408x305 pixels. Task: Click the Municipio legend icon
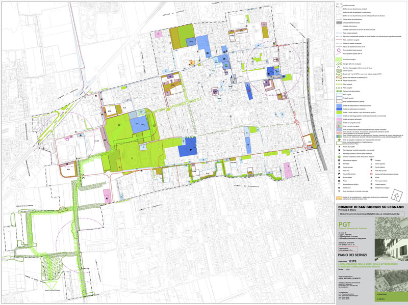point(339,164)
